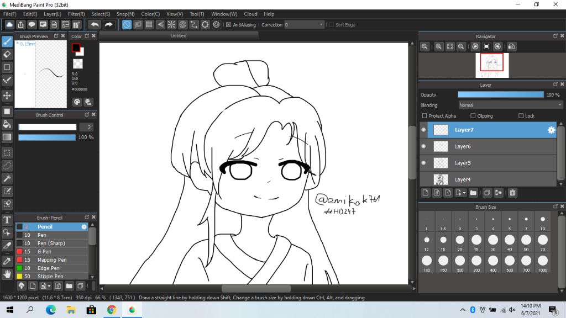Enable circle snap
This screenshot has width=566, height=318.
(182, 24)
